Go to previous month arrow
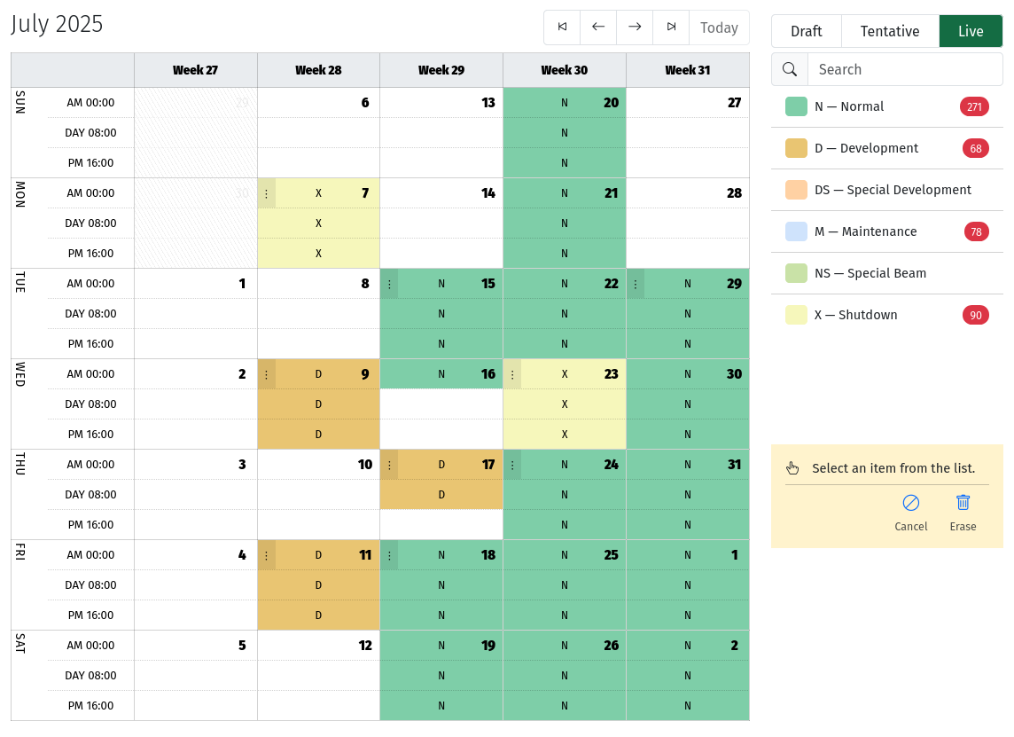 pyautogui.click(x=598, y=27)
